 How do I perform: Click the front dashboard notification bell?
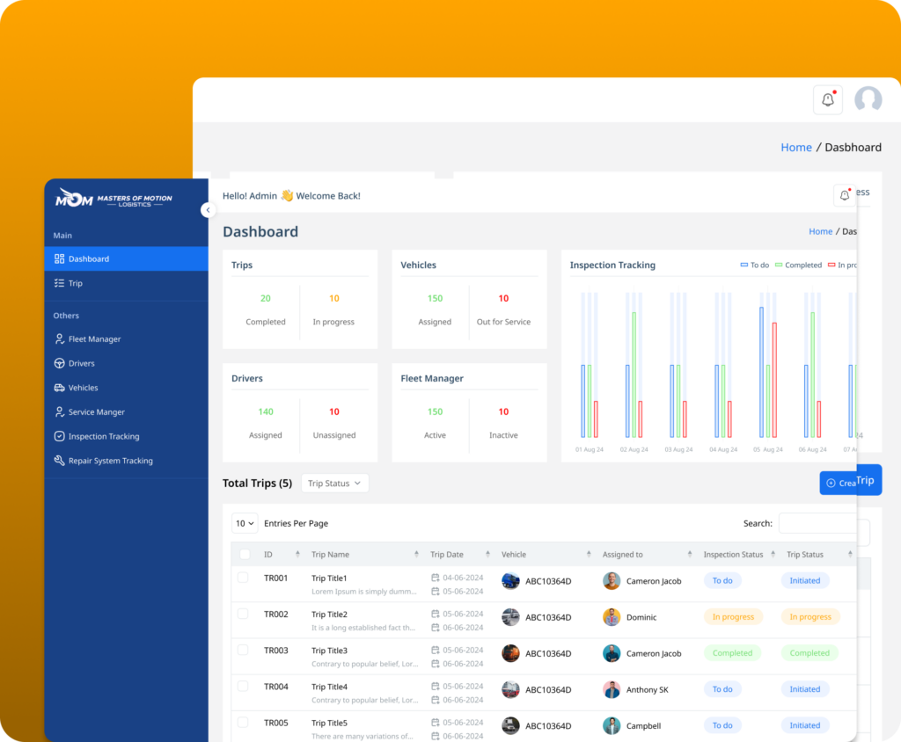pos(845,195)
